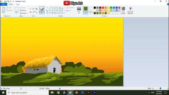
Task: Open the notification center icon
Action: pyautogui.click(x=165, y=93)
